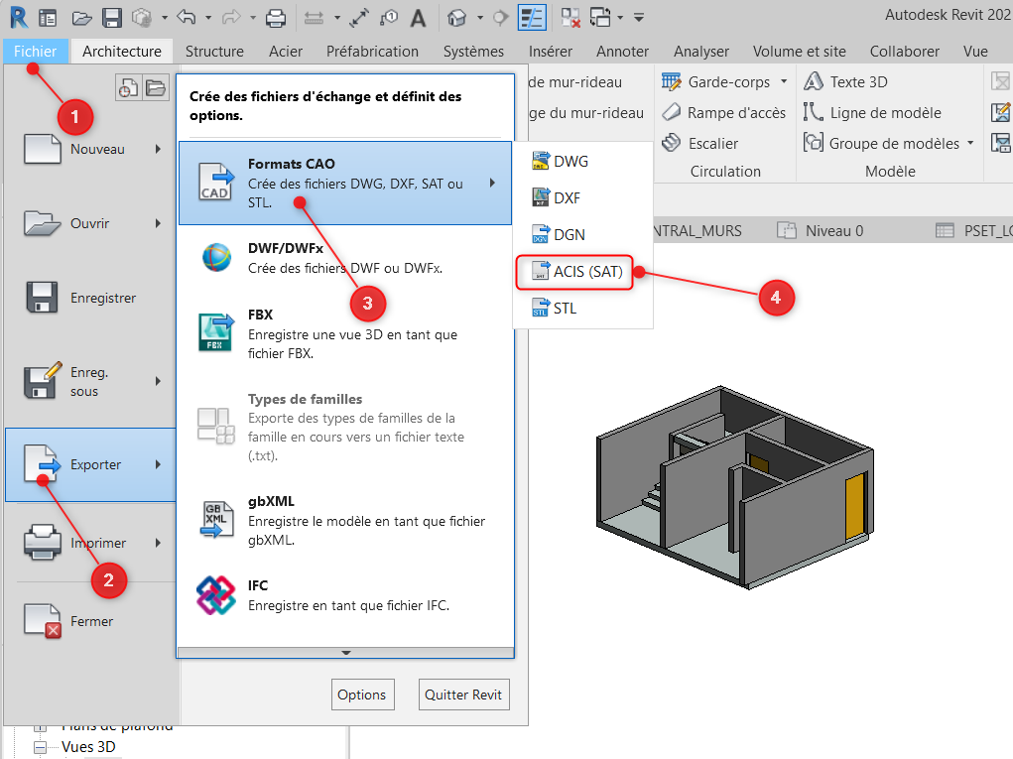Click the undo arrow icon
The image size is (1013, 759).
click(x=187, y=18)
